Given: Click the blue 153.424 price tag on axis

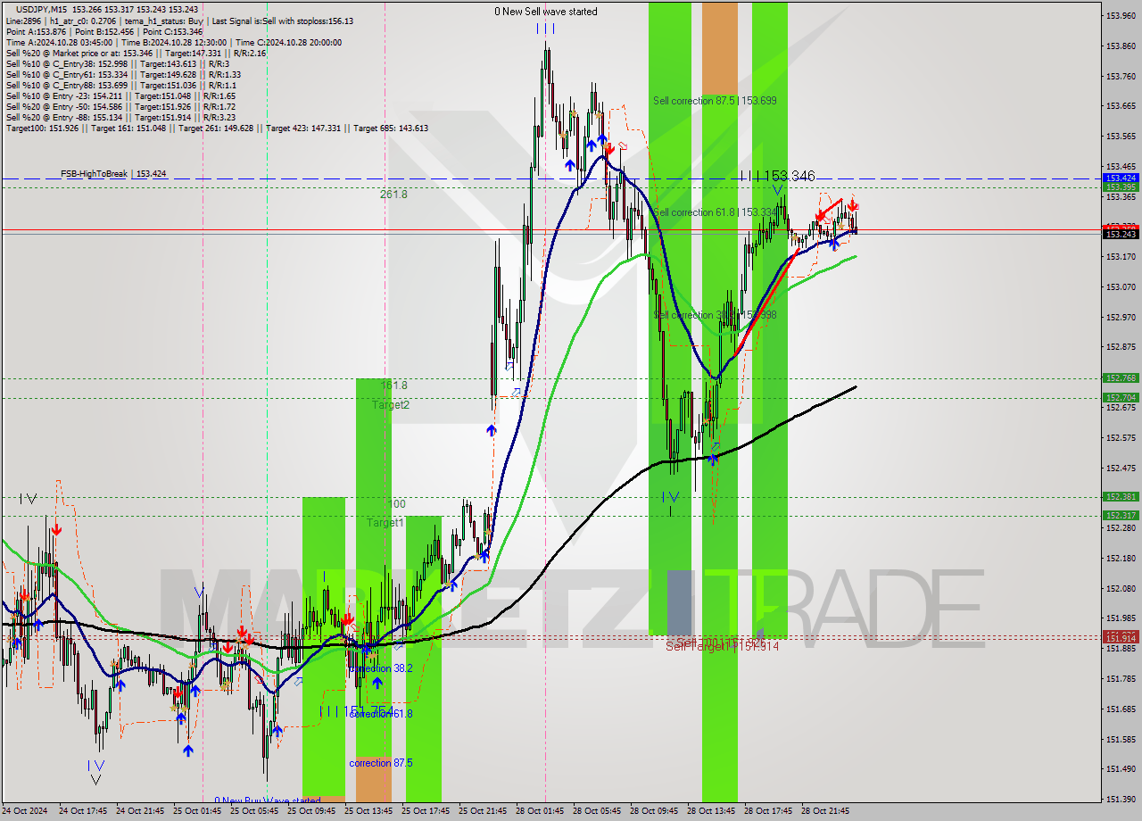Looking at the screenshot, I should pyautogui.click(x=1120, y=178).
